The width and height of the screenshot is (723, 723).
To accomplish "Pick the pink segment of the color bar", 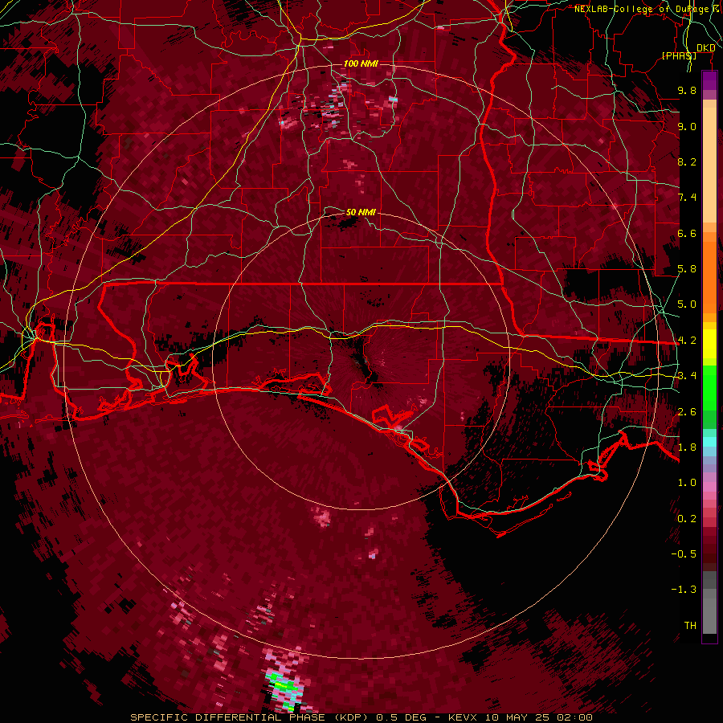I will [709, 487].
